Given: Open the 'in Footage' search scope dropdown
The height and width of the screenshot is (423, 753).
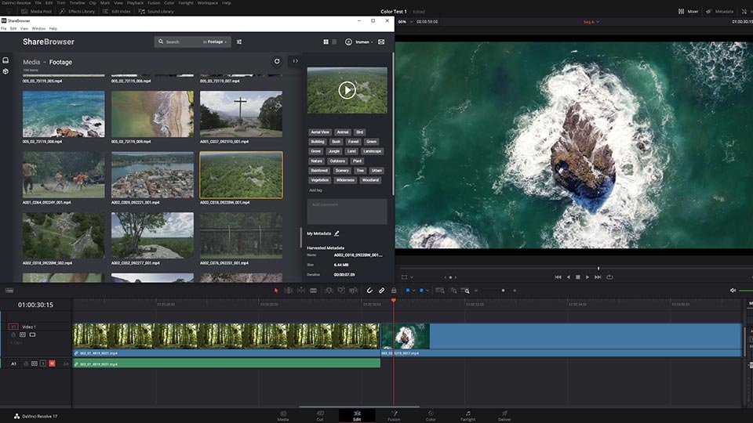Looking at the screenshot, I should click(x=215, y=42).
